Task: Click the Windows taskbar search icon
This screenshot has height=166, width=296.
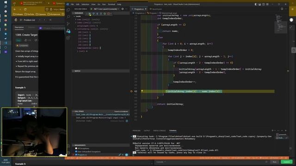Action: point(6,6)
